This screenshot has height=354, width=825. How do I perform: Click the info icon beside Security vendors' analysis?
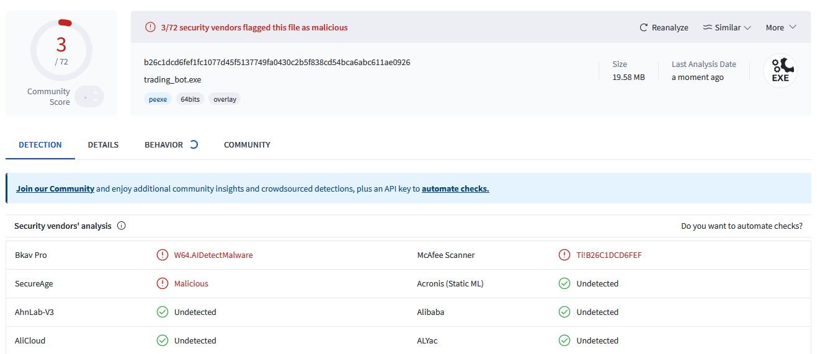point(122,226)
